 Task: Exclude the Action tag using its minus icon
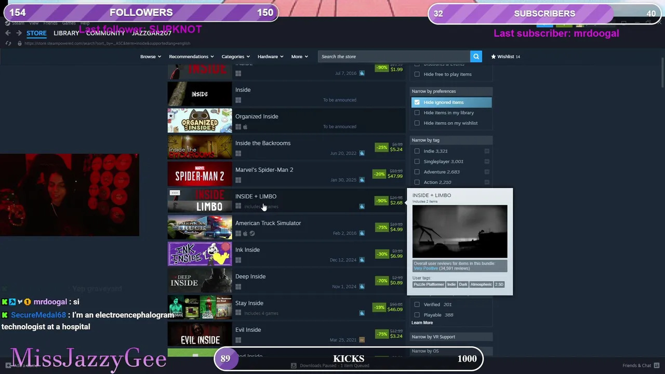point(487,182)
